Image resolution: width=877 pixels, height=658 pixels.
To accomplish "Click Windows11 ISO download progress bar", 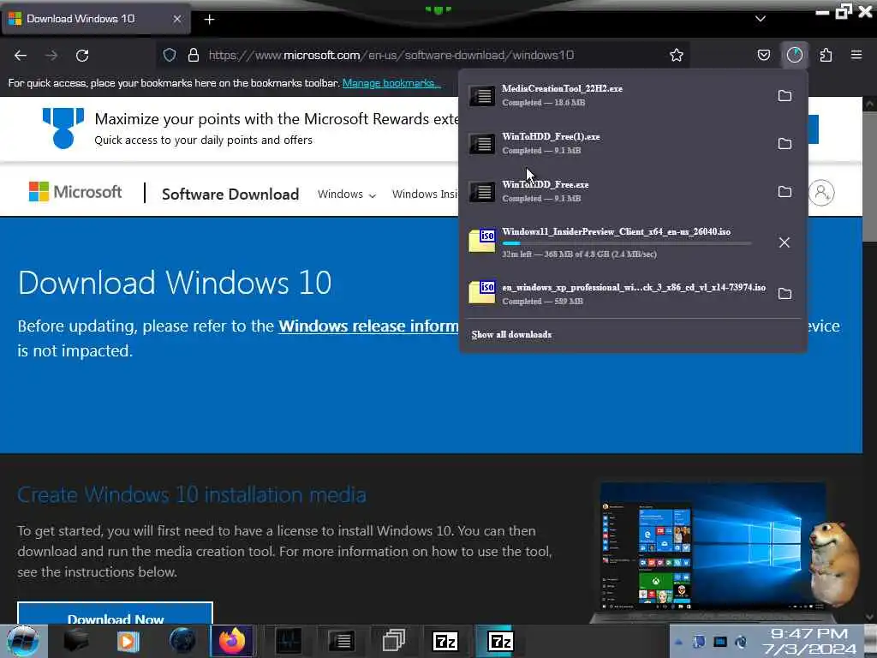I will pyautogui.click(x=626, y=243).
